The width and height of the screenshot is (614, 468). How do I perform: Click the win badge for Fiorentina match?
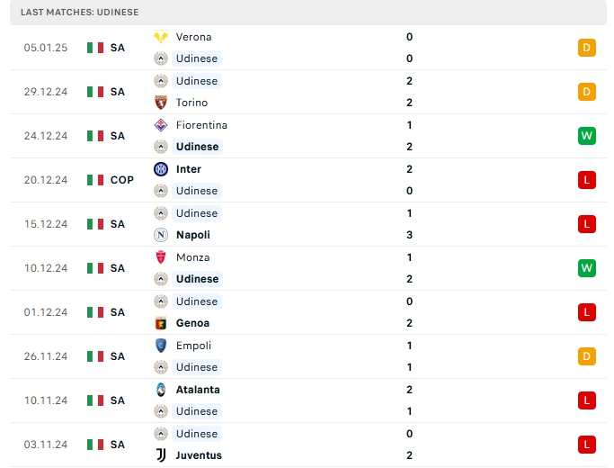pyautogui.click(x=587, y=136)
